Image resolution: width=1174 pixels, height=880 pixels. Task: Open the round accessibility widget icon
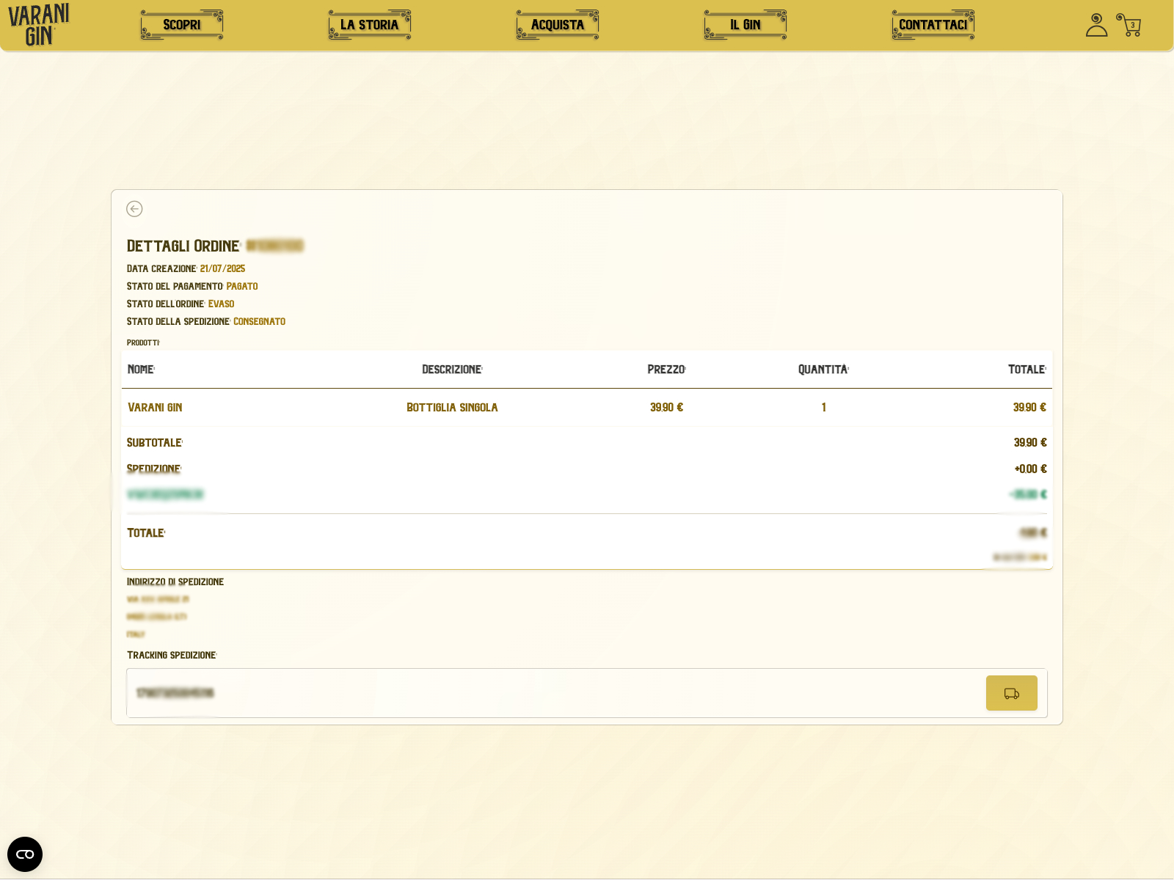pos(25,854)
